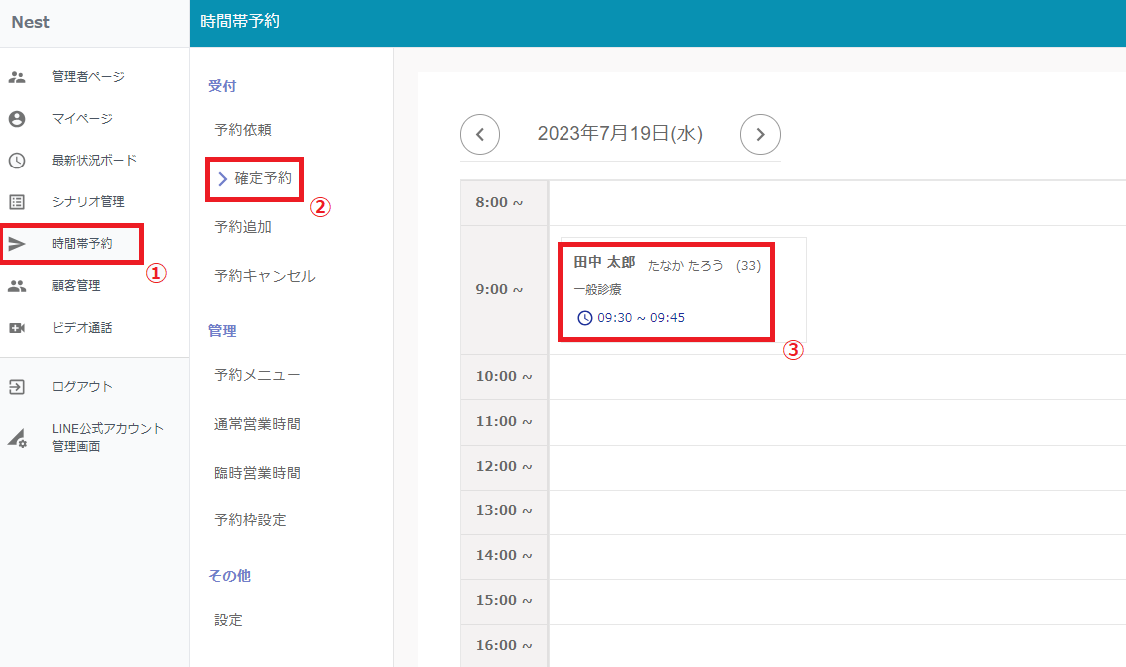Click the 管理者ページ people icon
Image resolution: width=1126 pixels, height=667 pixels.
(x=17, y=77)
